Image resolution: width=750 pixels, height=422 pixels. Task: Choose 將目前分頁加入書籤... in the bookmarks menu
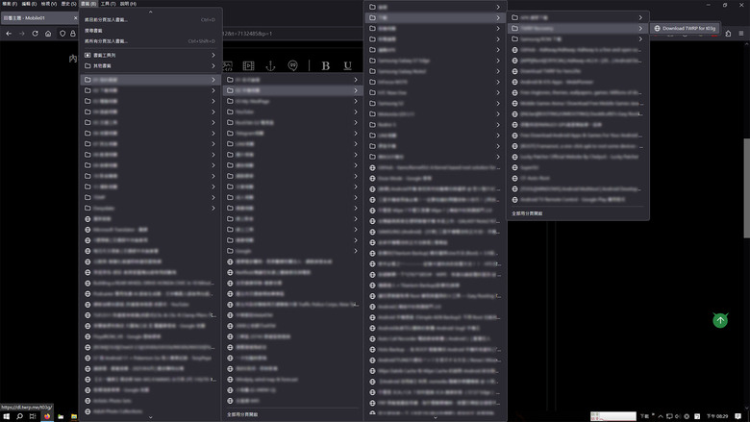click(150, 19)
